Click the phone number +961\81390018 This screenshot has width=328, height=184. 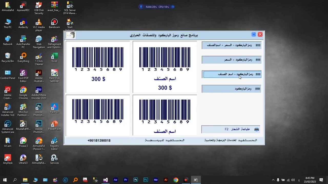(x=99, y=141)
